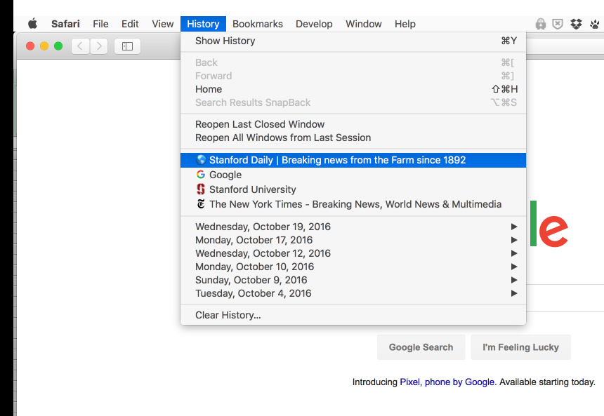604x416 pixels.
Task: Expand Tuesday, October 4, 2016 submenu arrow
Action: pyautogui.click(x=514, y=293)
